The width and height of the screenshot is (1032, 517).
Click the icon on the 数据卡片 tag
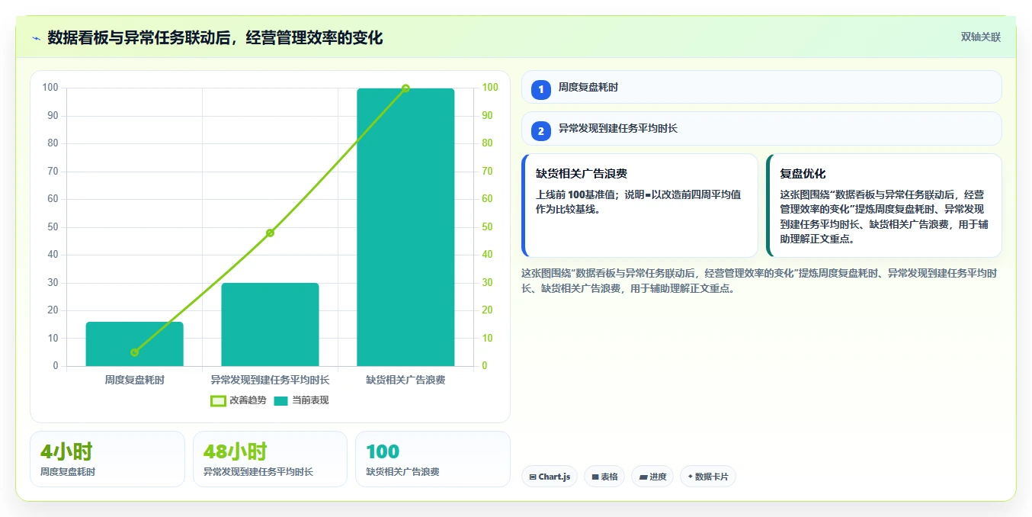pyautogui.click(x=690, y=477)
